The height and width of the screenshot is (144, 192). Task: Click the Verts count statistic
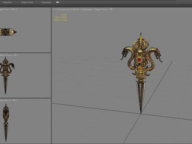[x=60, y=20]
